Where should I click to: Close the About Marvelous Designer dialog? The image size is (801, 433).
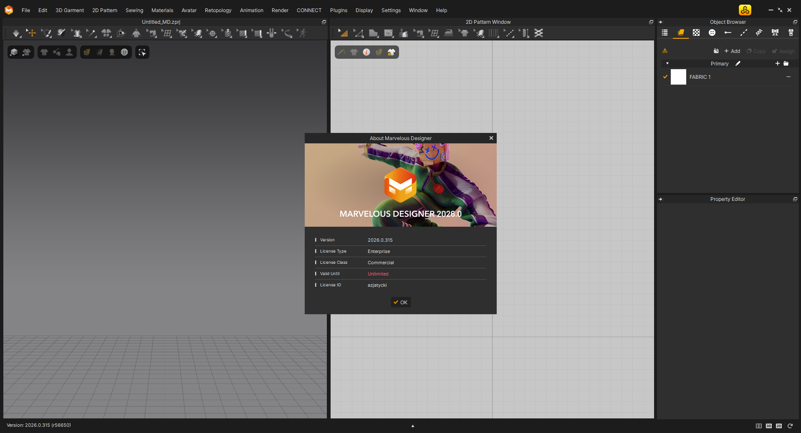pyautogui.click(x=491, y=138)
